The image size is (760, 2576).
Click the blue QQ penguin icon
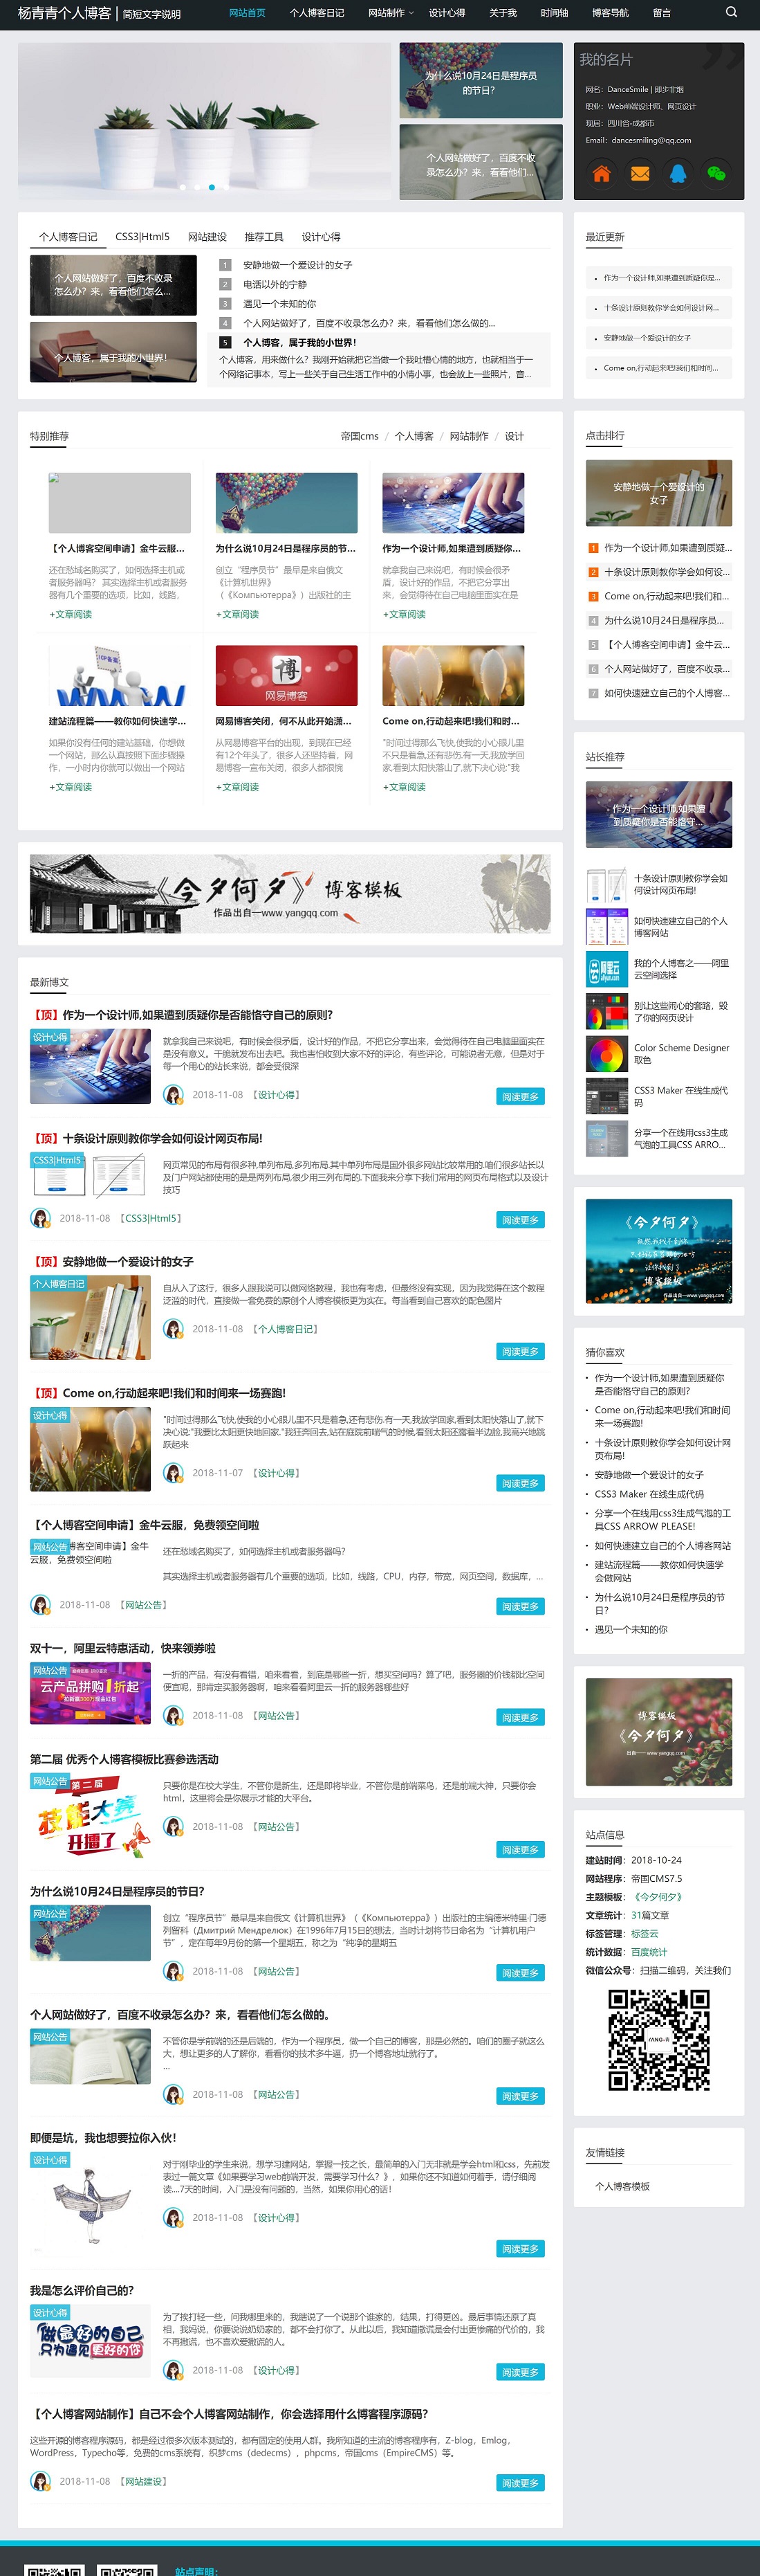[678, 173]
